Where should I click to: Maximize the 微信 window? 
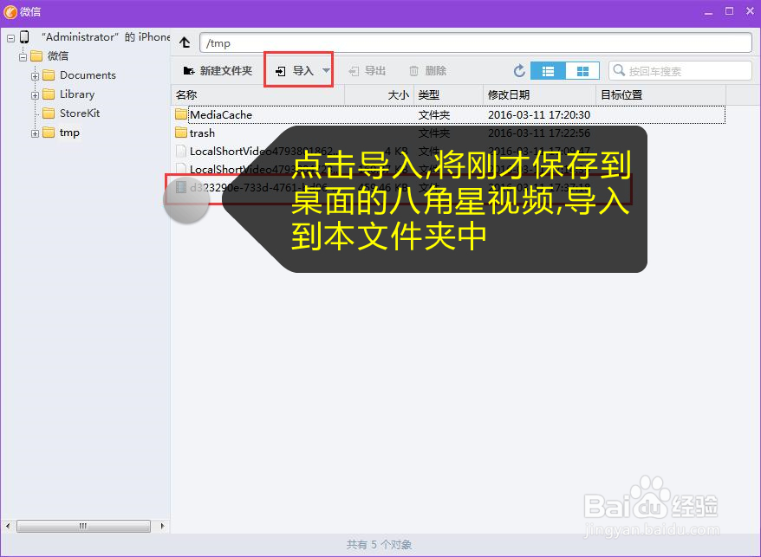(x=730, y=11)
